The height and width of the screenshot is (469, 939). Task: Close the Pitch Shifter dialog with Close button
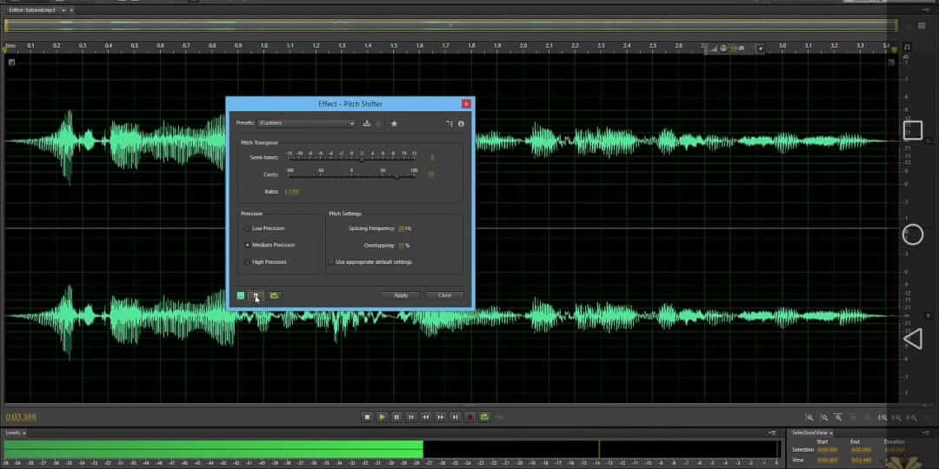pos(445,295)
